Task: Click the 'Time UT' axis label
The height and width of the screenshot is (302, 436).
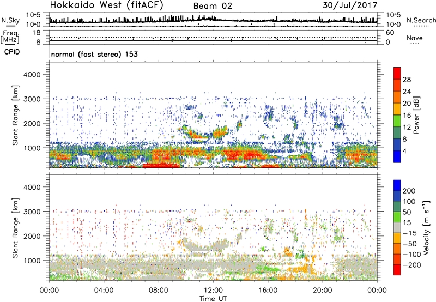Action: [213, 298]
